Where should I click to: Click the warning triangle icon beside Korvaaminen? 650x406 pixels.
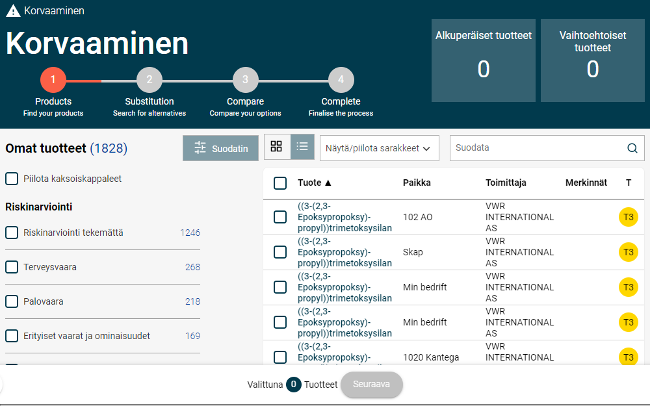coord(13,11)
